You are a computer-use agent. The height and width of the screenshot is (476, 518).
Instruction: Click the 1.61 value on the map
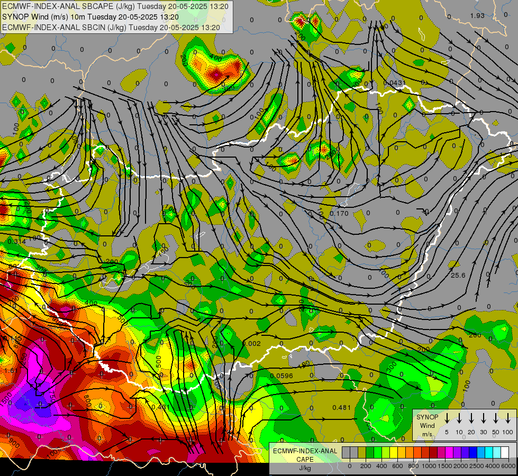[11, 371]
